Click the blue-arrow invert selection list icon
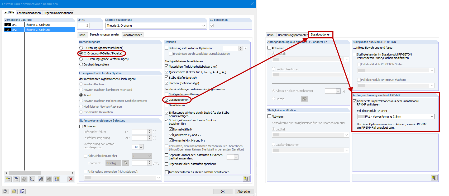Image resolution: width=449 pixels, height=196 pixels. (x=57, y=179)
